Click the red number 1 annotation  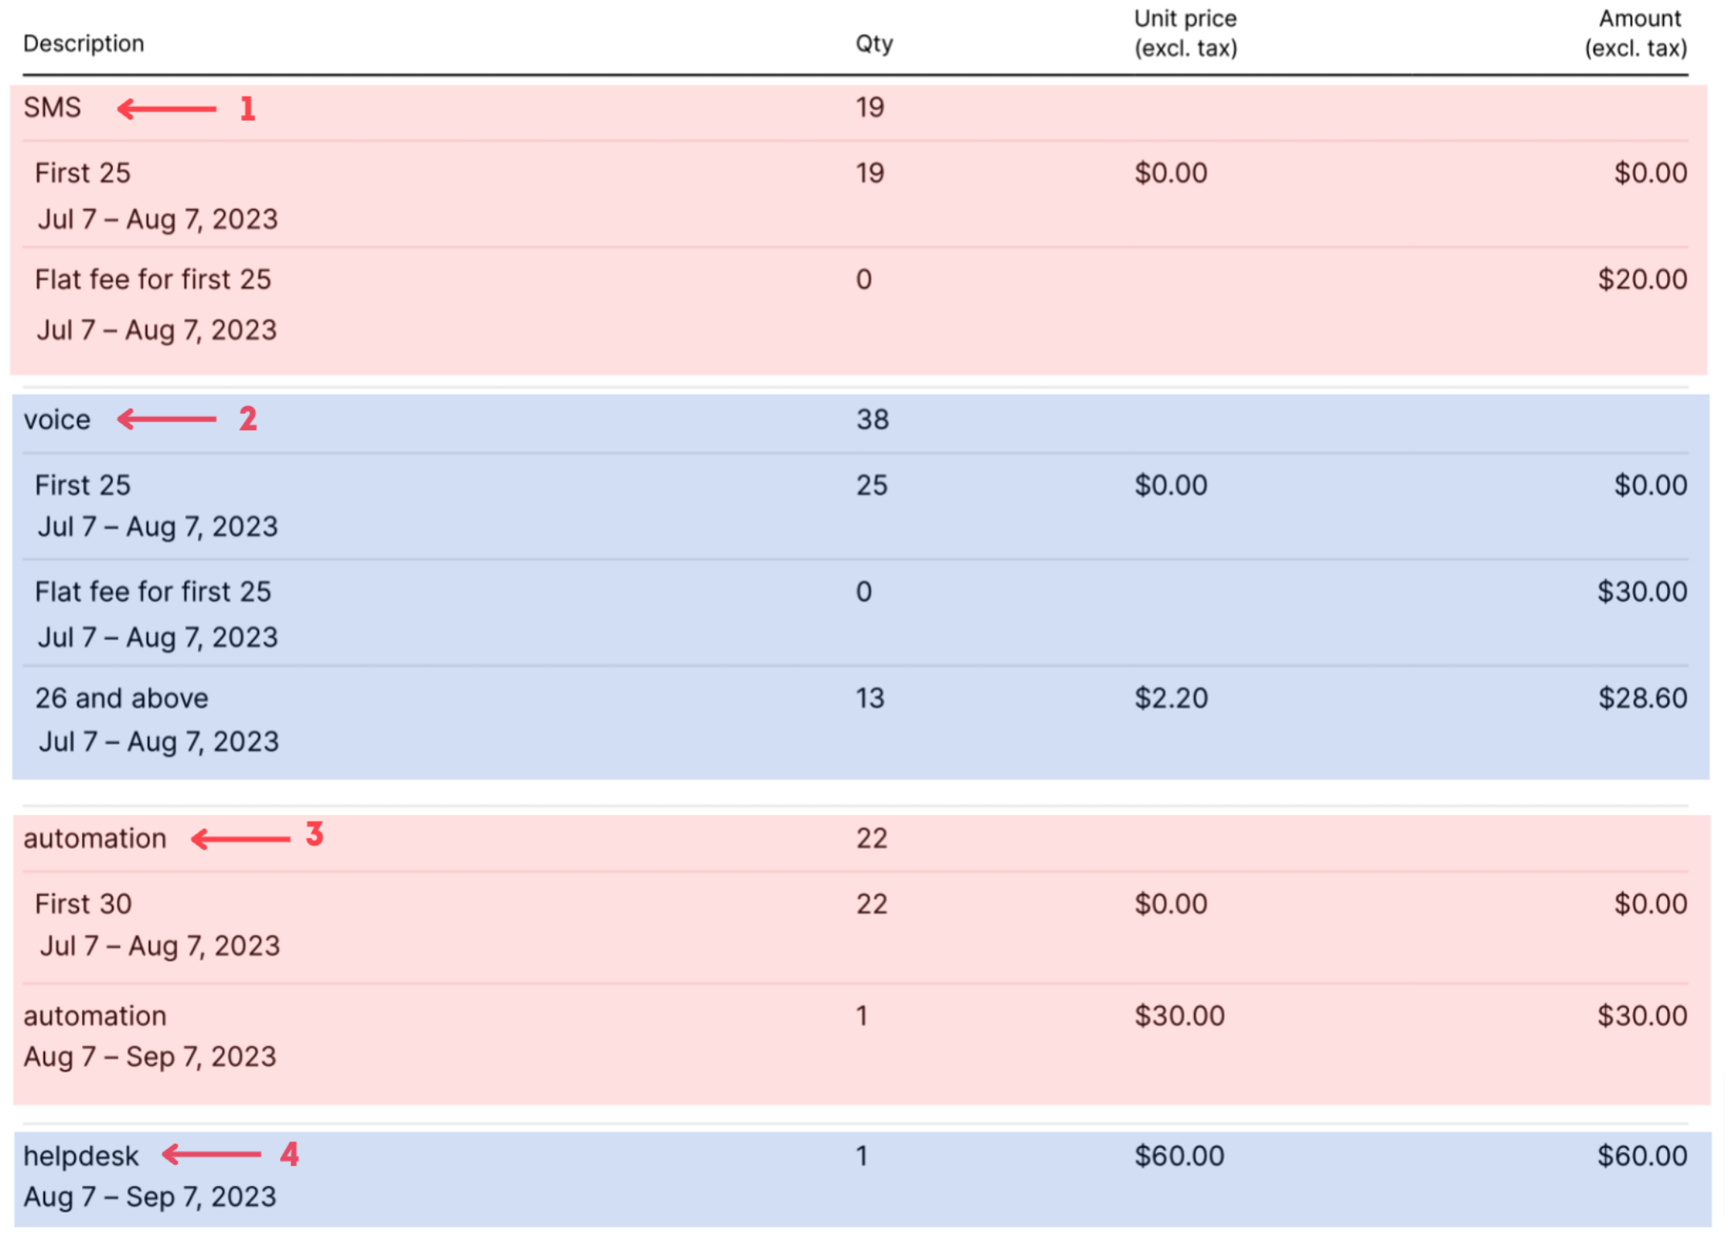tap(248, 109)
